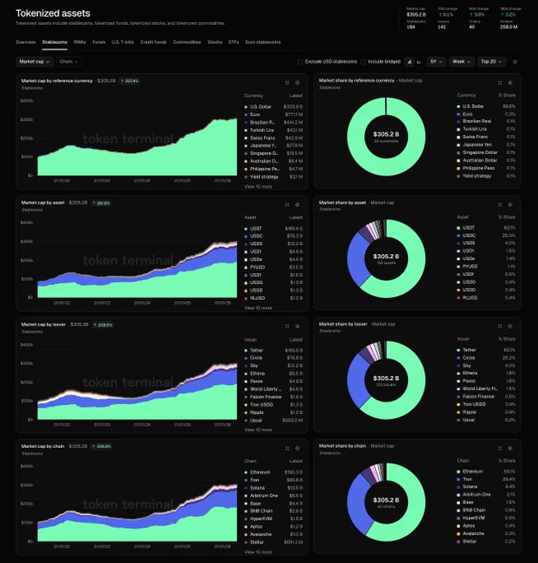538x563 pixels.
Task: Go to the Stocks tab
Action: pos(214,42)
